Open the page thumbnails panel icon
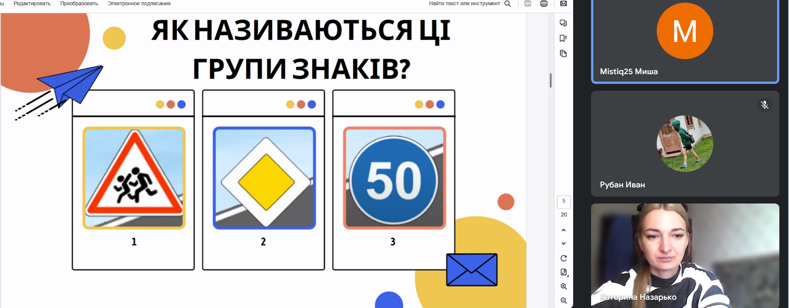 (x=564, y=54)
